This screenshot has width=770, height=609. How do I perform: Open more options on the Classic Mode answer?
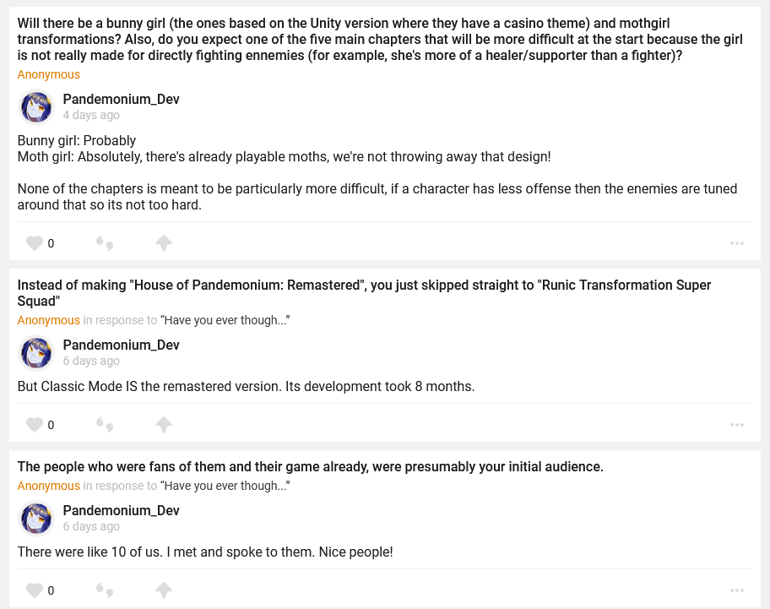point(737,425)
